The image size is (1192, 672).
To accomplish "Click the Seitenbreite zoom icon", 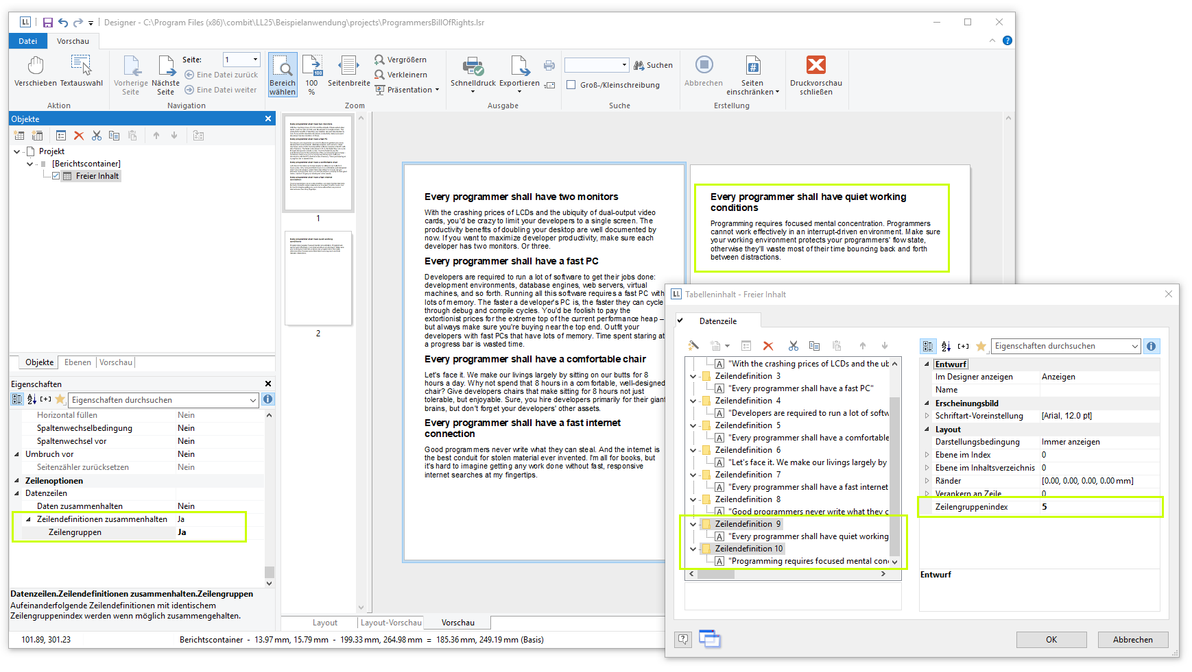I will [x=348, y=66].
